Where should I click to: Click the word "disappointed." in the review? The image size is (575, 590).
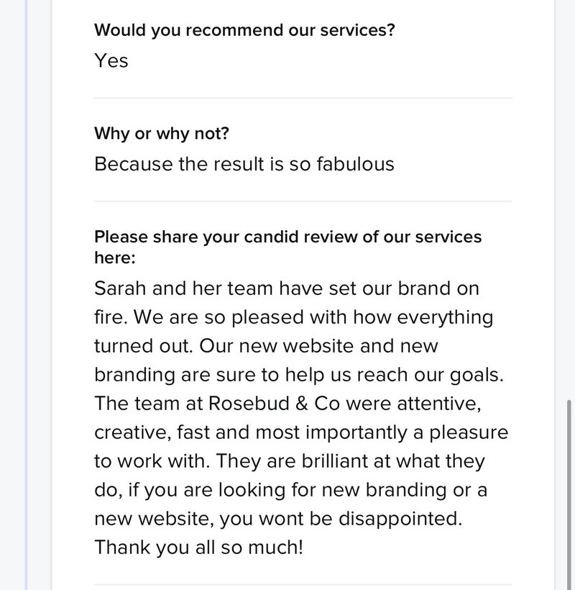pyautogui.click(x=400, y=519)
